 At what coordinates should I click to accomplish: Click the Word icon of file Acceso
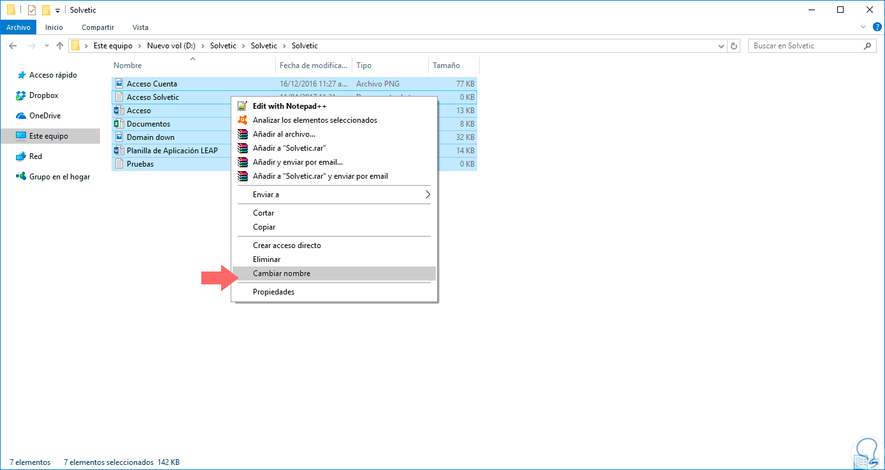pyautogui.click(x=119, y=111)
